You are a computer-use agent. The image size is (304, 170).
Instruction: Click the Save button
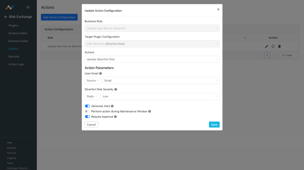[214, 125]
